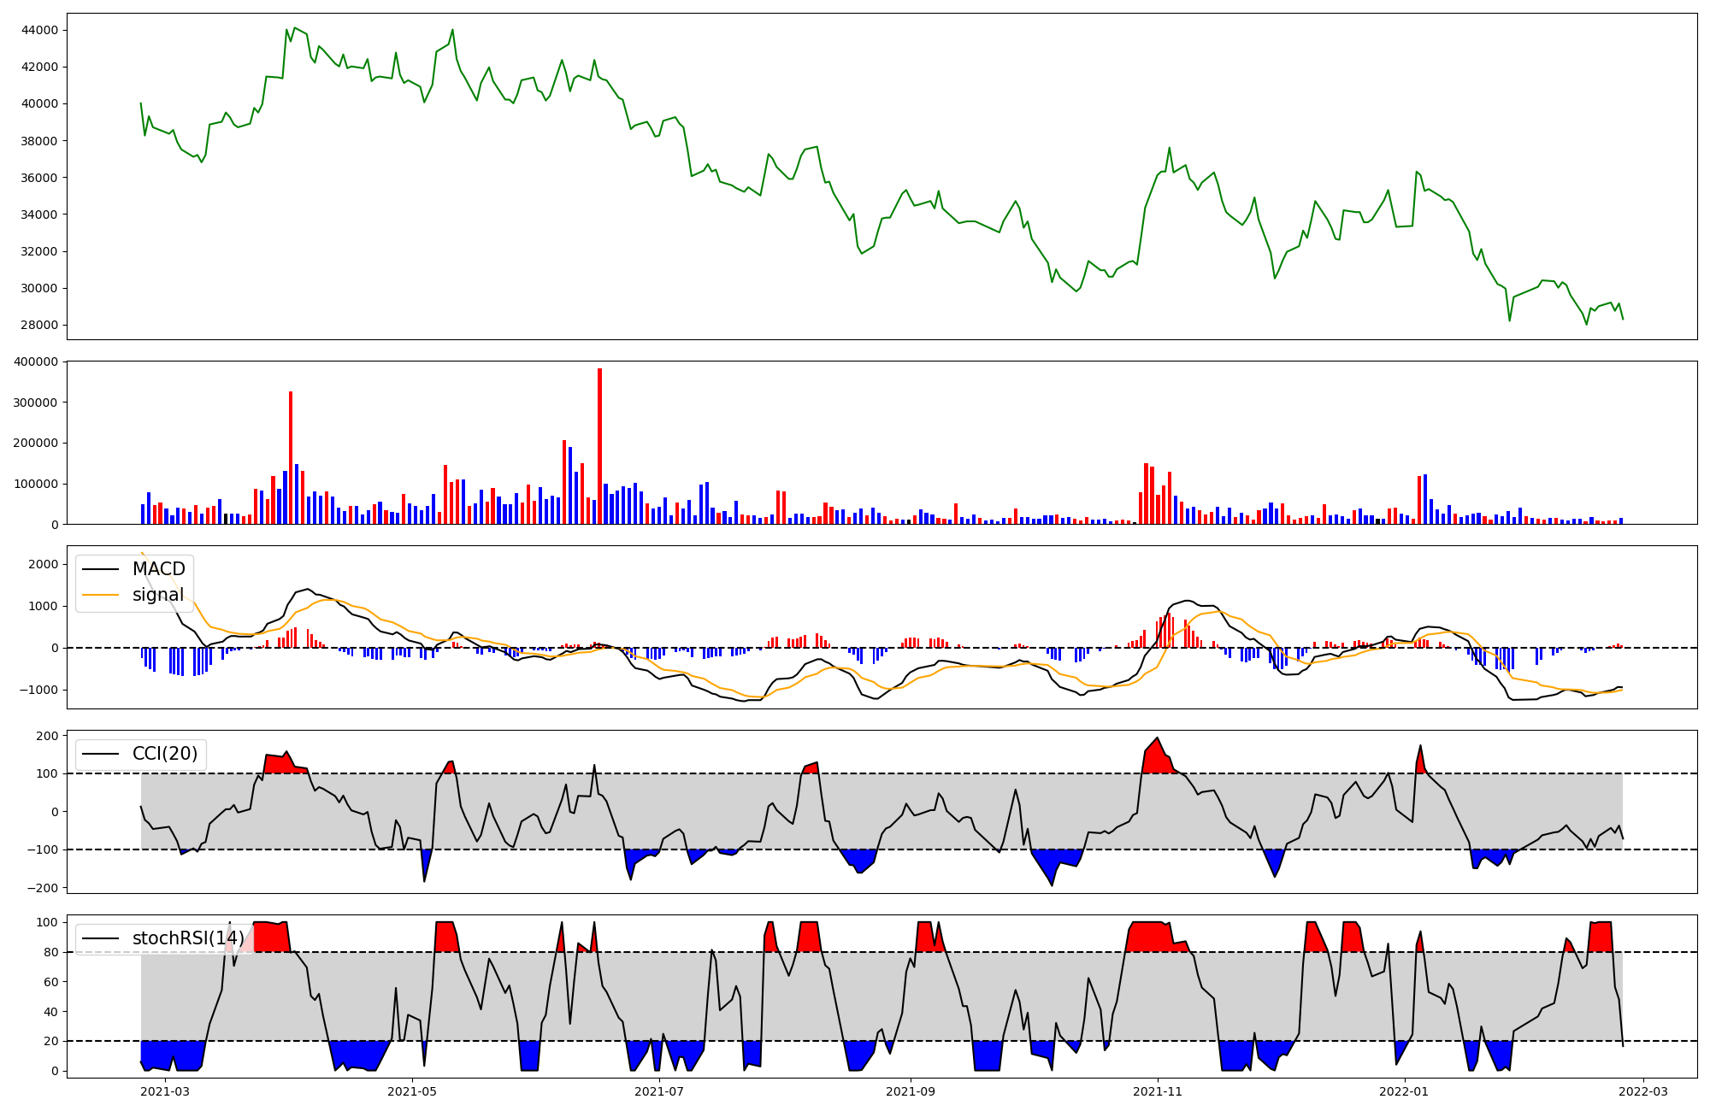Click the 2022-03 date tick label

coord(1643,1091)
